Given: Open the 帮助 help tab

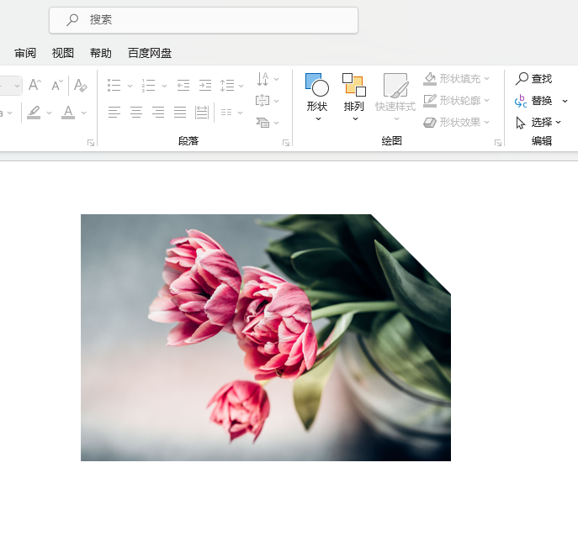Looking at the screenshot, I should (x=101, y=53).
